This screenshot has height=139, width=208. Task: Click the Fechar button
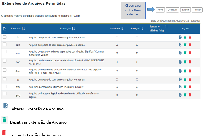click(197, 10)
